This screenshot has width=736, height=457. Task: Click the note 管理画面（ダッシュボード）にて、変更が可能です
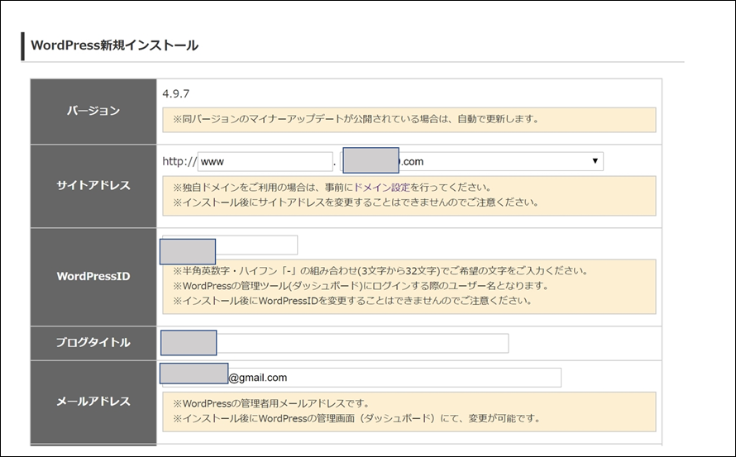(356, 418)
